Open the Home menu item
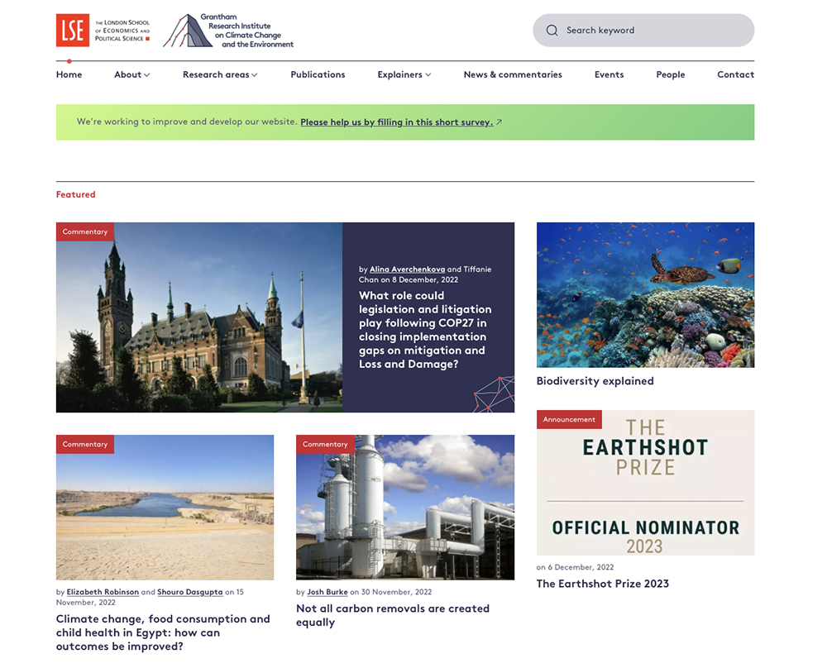827x663 pixels. click(x=69, y=75)
